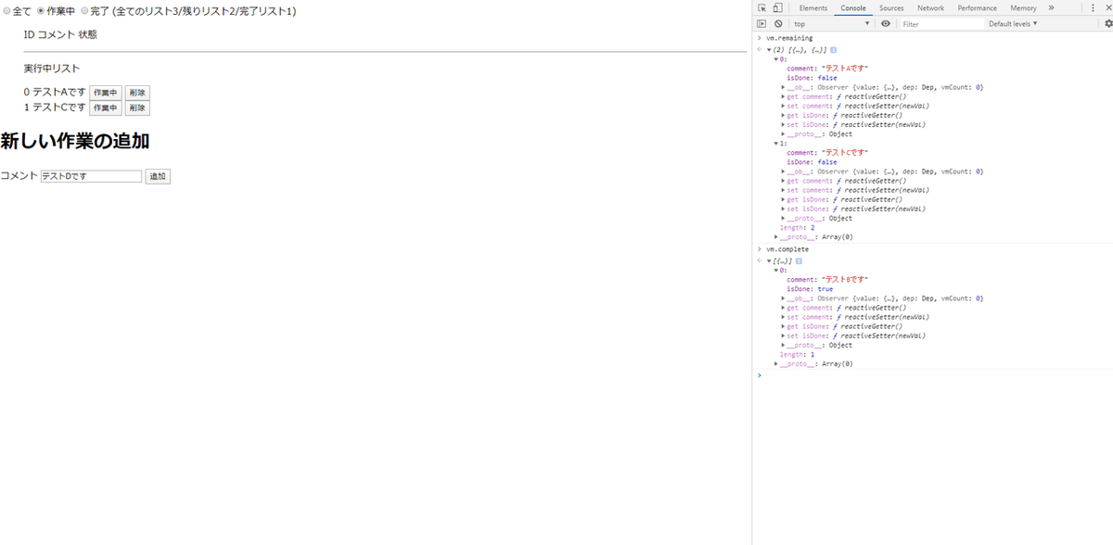The image size is (1113, 545).
Task: Open the Network tab
Action: 930,7
